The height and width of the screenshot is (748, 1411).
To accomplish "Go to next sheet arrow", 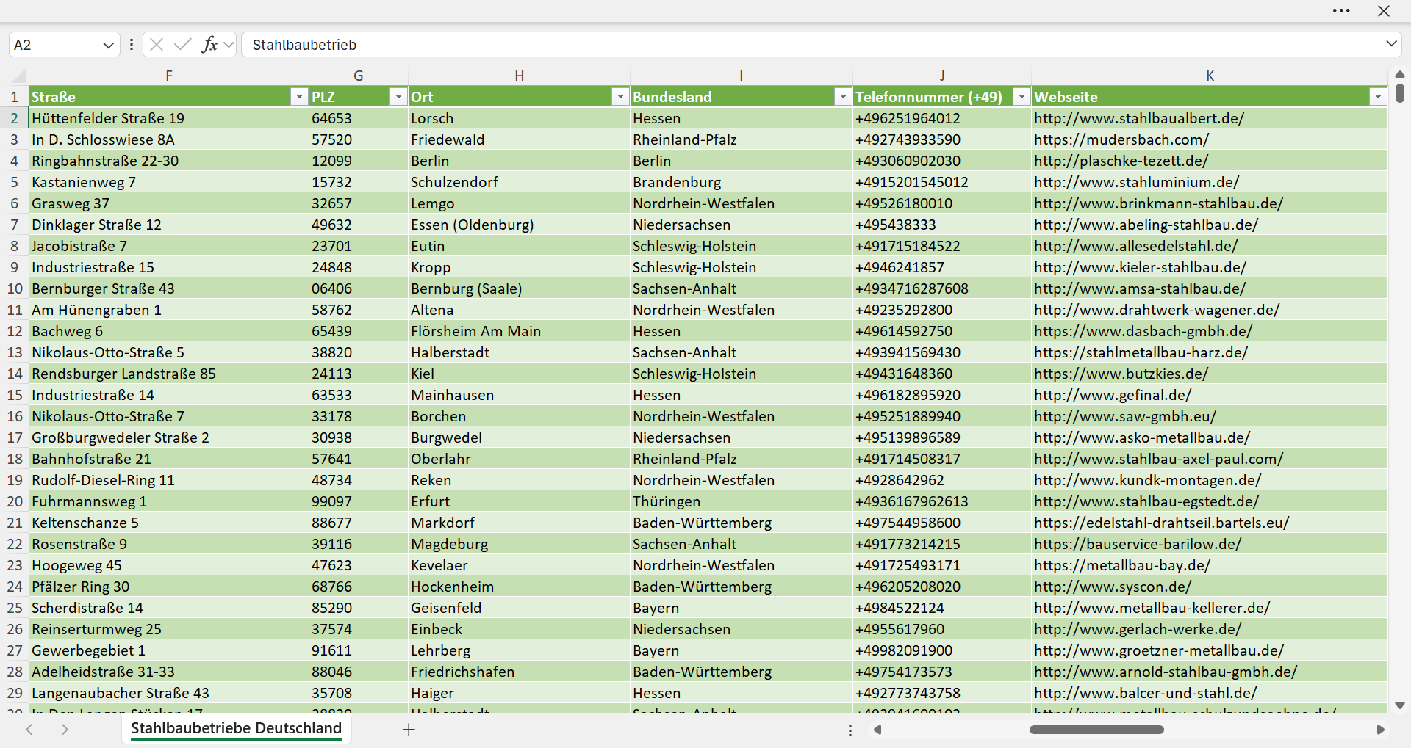I will pyautogui.click(x=65, y=730).
